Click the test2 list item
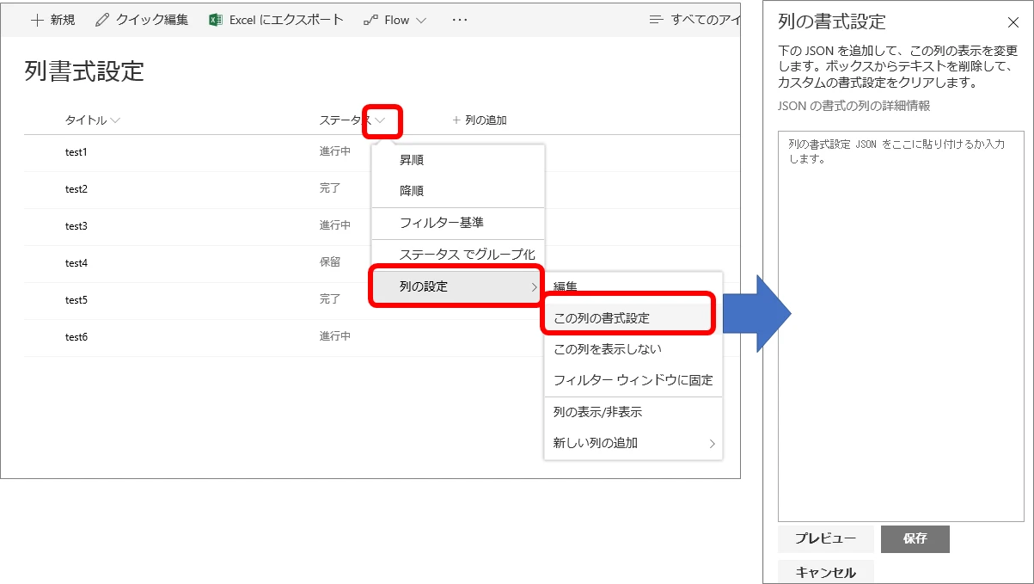Screen dimensions: 1034x584 click(76, 189)
